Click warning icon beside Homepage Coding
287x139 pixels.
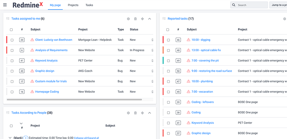tap(32, 92)
